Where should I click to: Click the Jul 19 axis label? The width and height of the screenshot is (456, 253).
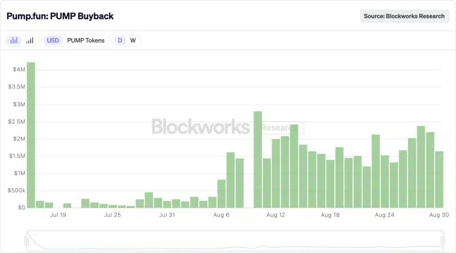(58, 215)
